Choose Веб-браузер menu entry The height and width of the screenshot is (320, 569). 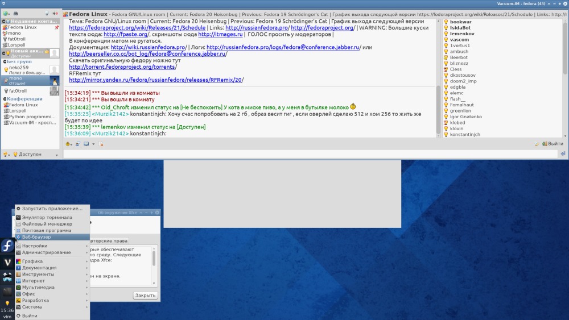[52, 237]
